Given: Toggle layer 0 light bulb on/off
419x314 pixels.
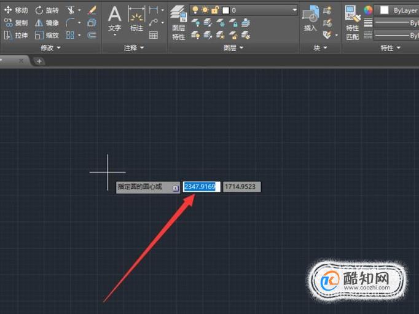Looking at the screenshot, I should [x=195, y=10].
